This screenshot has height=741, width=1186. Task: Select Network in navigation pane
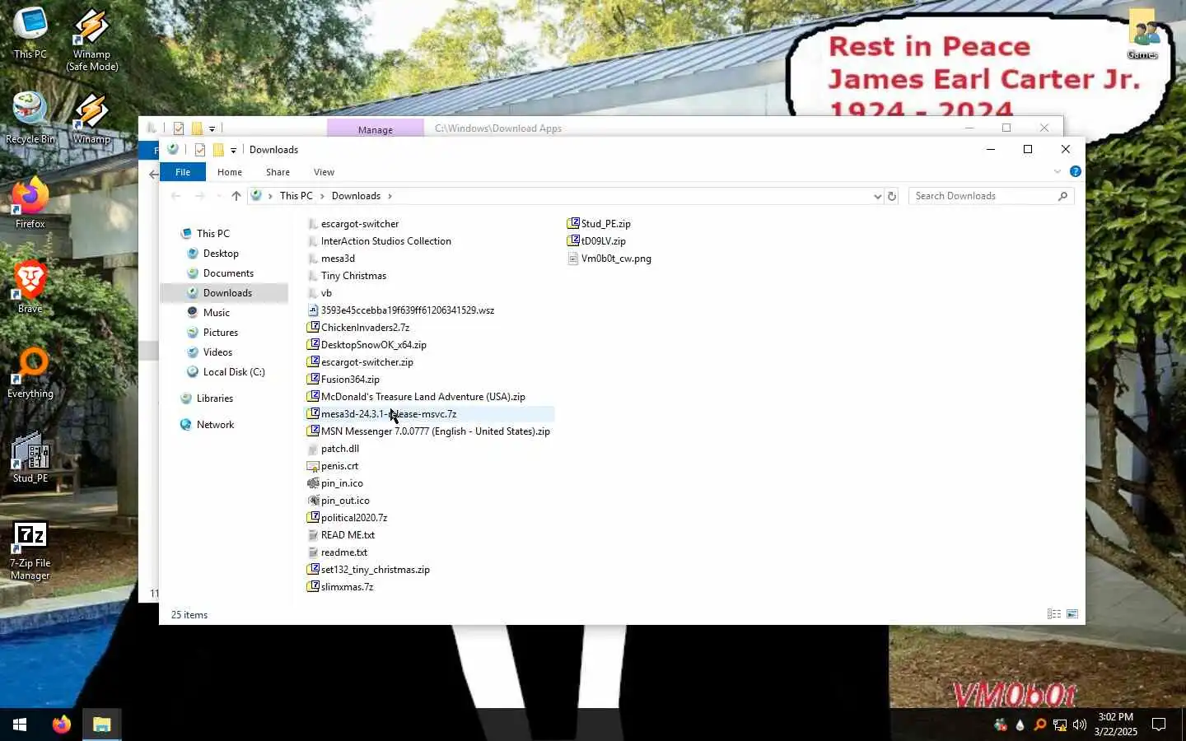(x=215, y=425)
